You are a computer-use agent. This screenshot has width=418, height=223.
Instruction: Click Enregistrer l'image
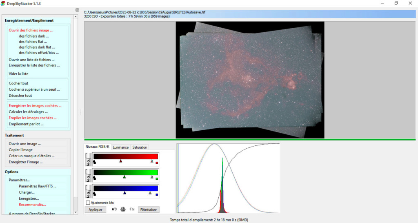pos(26,162)
